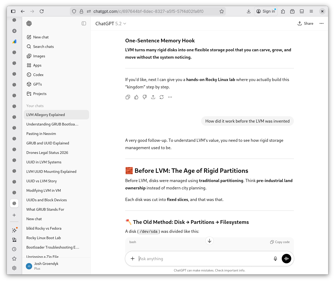Image resolution: width=335 pixels, height=282 pixels.
Task: Open the Rocky Linux Boot Lab chat
Action: tap(43, 238)
